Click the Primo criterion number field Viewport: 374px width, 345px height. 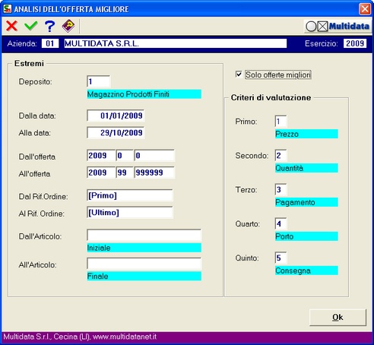[x=280, y=122]
